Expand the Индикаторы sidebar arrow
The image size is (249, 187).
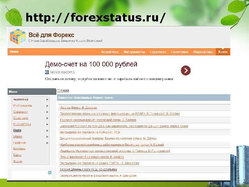point(47,124)
